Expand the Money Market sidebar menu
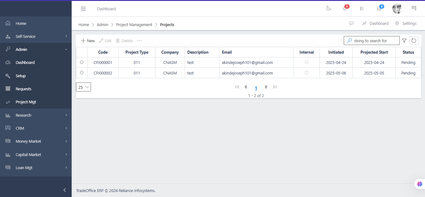425x197 pixels. pyautogui.click(x=36, y=141)
